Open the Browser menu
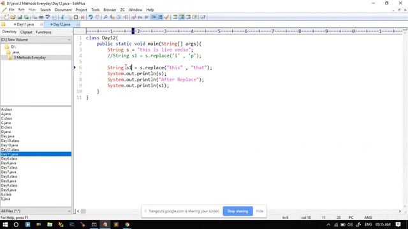 (110, 10)
